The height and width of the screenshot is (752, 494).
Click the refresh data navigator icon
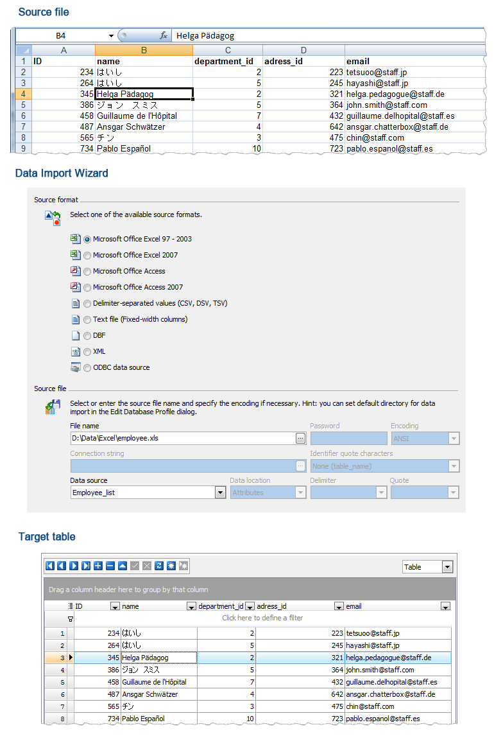[x=159, y=566]
